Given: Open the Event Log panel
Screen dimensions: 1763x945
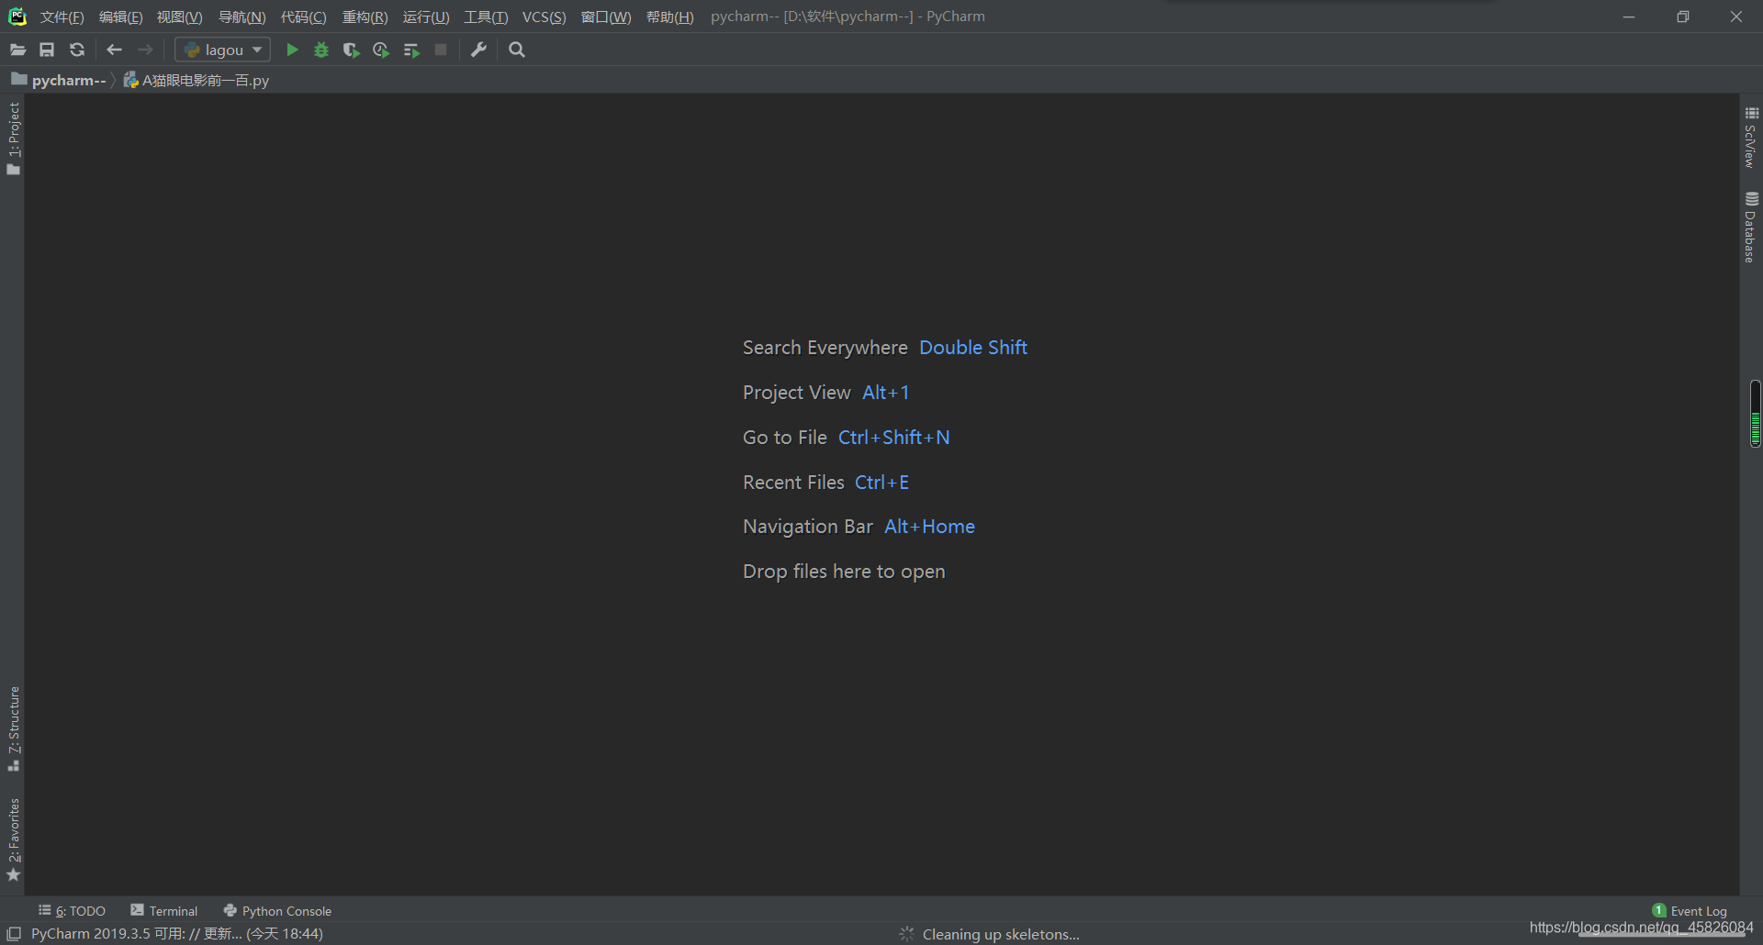Looking at the screenshot, I should pyautogui.click(x=1690, y=910).
